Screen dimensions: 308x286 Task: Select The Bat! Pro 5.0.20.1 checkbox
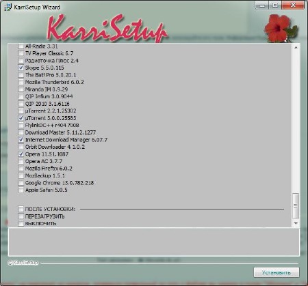tap(21, 75)
